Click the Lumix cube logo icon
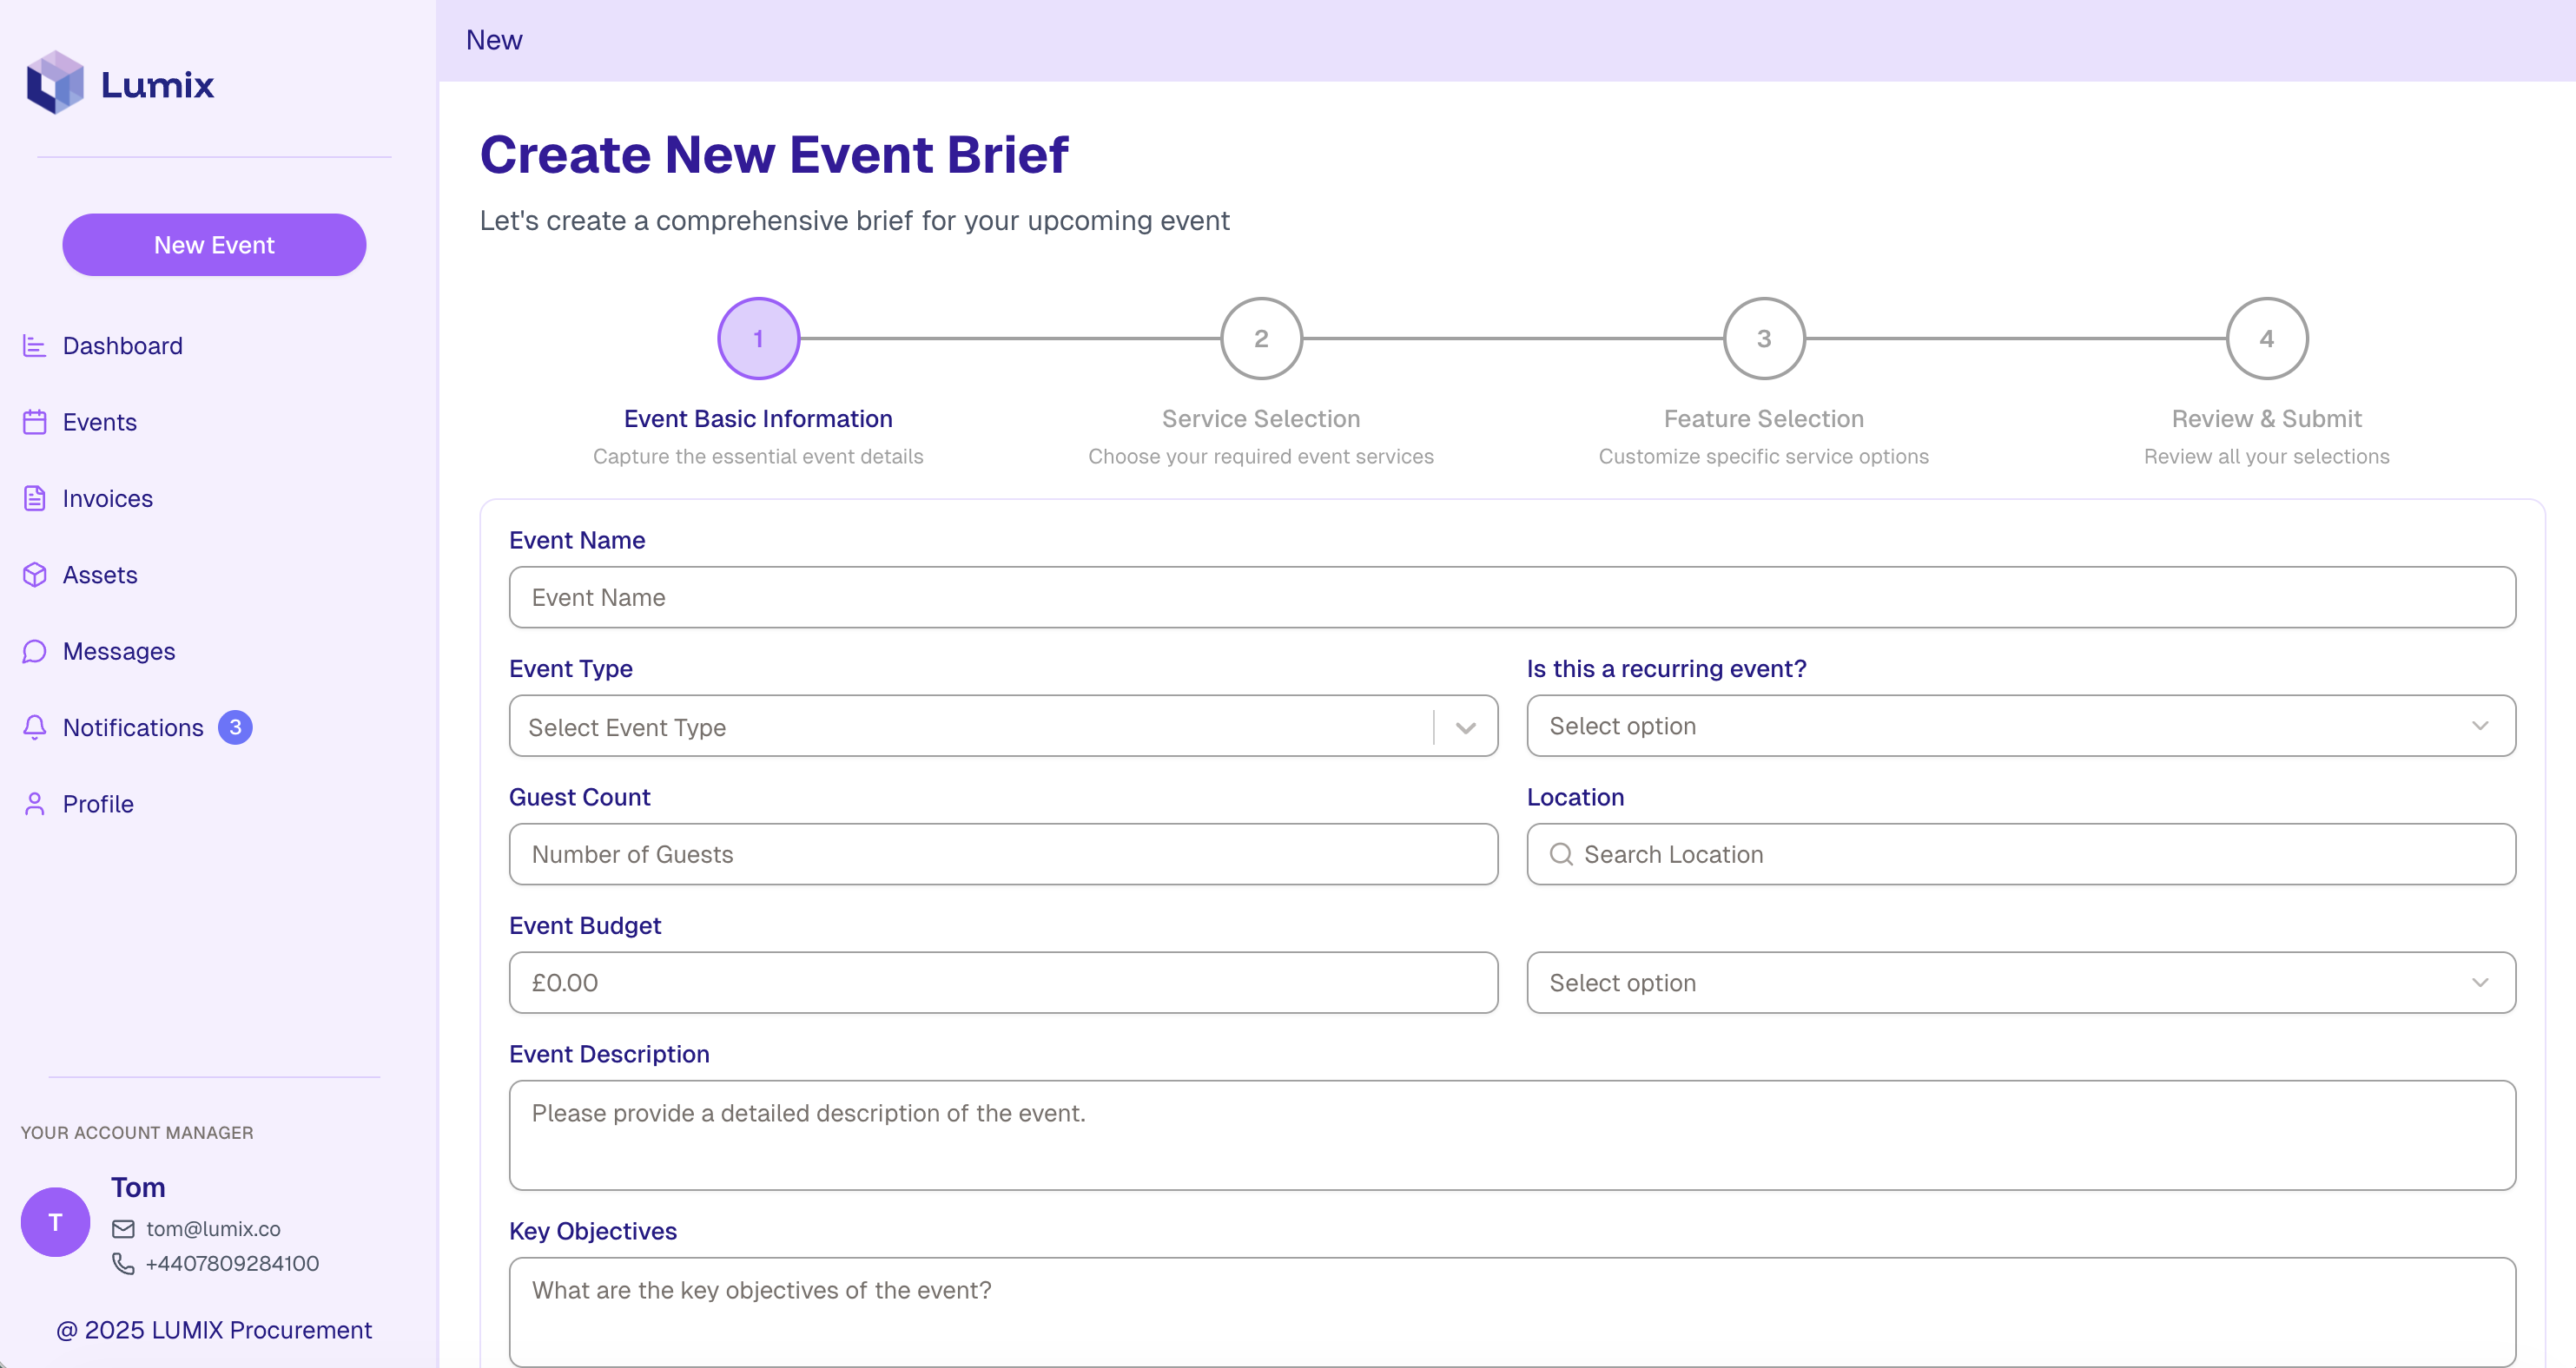 tap(55, 83)
